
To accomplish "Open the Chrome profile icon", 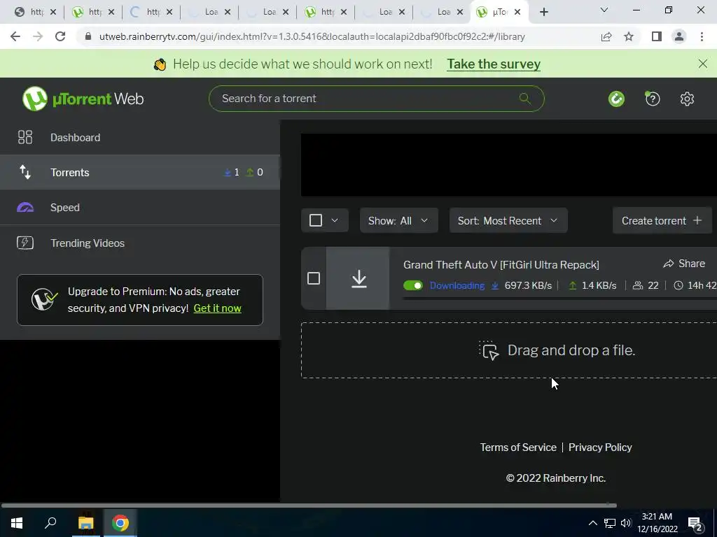I will (x=679, y=36).
